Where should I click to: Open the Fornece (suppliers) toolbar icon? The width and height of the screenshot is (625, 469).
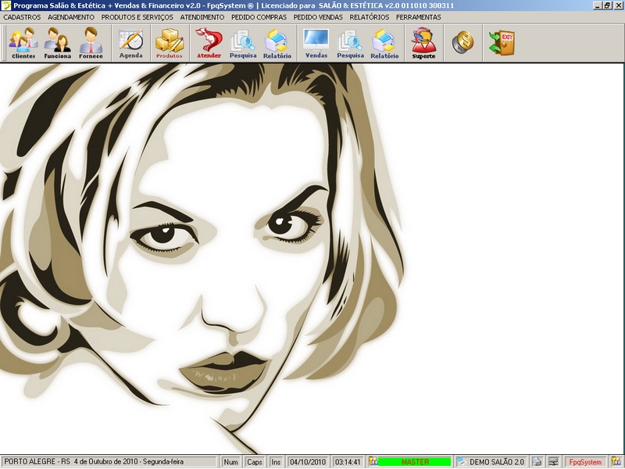(91, 43)
